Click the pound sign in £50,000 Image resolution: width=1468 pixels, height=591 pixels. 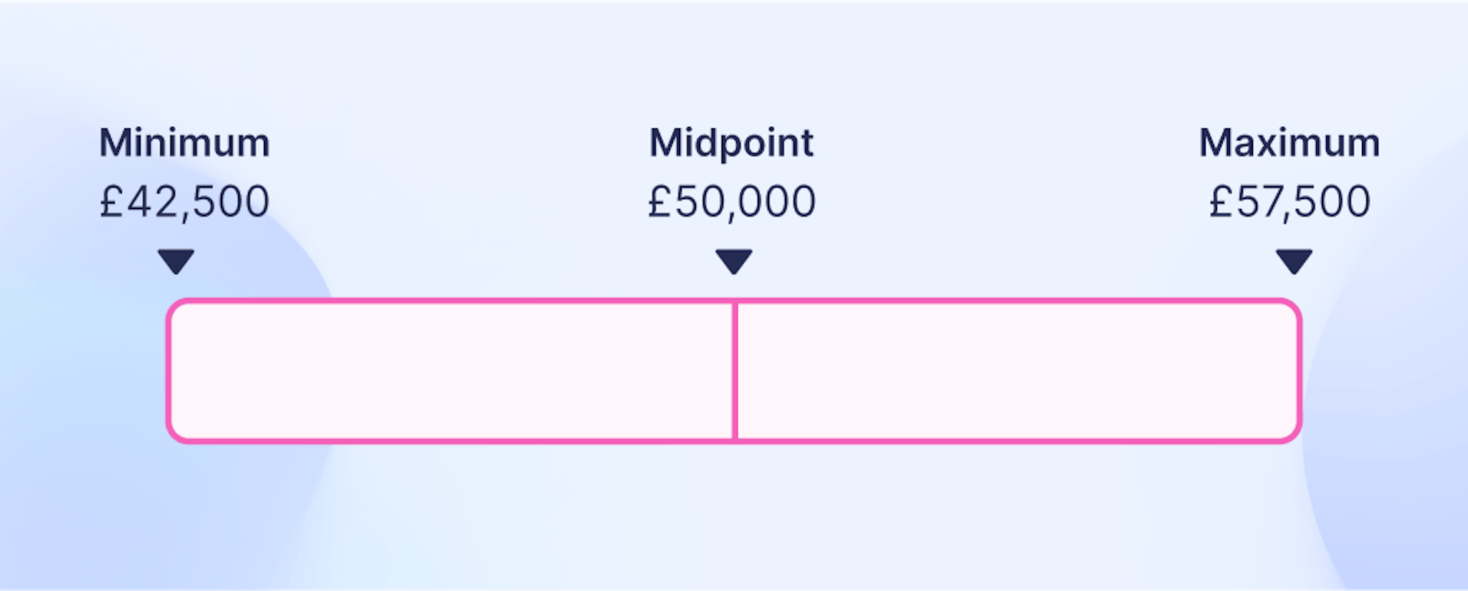click(x=659, y=201)
